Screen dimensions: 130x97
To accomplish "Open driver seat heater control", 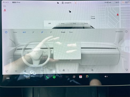I will [x=7, y=71].
